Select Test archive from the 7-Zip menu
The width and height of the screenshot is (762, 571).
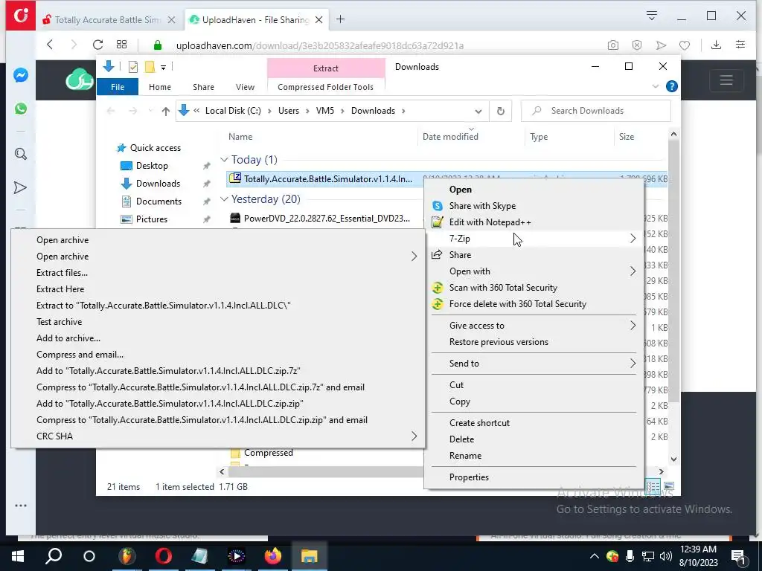218,322
